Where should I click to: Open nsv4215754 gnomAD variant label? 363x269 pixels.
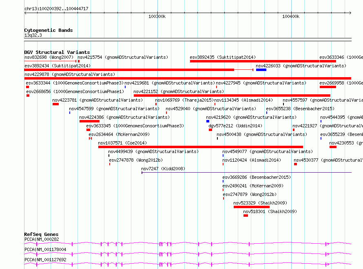coord(123,57)
